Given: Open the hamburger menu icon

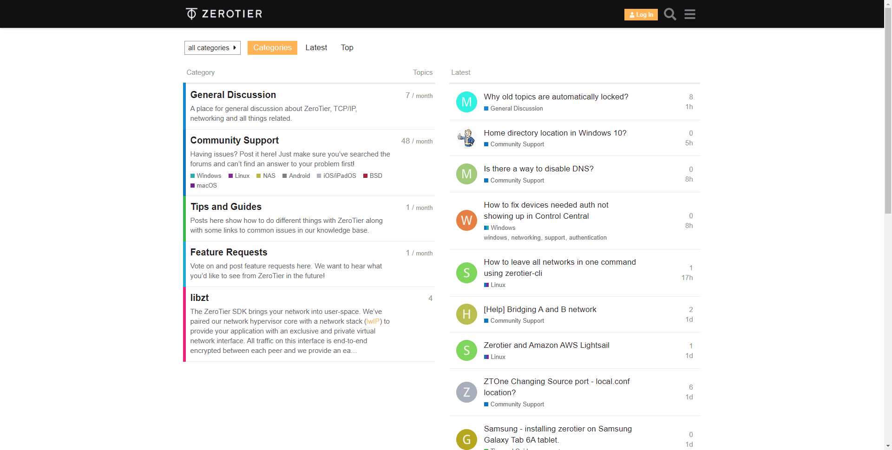Looking at the screenshot, I should (690, 14).
